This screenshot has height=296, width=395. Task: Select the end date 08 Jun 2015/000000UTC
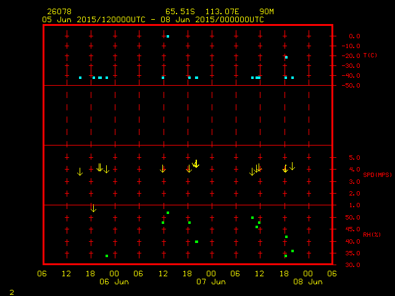point(212,19)
